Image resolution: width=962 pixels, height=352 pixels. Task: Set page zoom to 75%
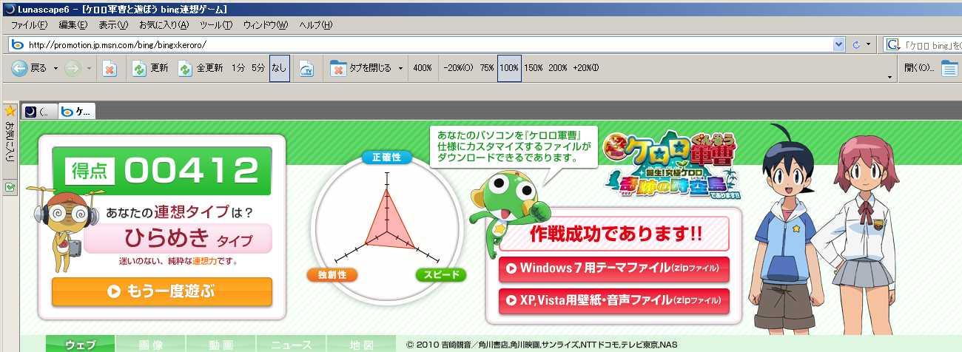tap(487, 68)
